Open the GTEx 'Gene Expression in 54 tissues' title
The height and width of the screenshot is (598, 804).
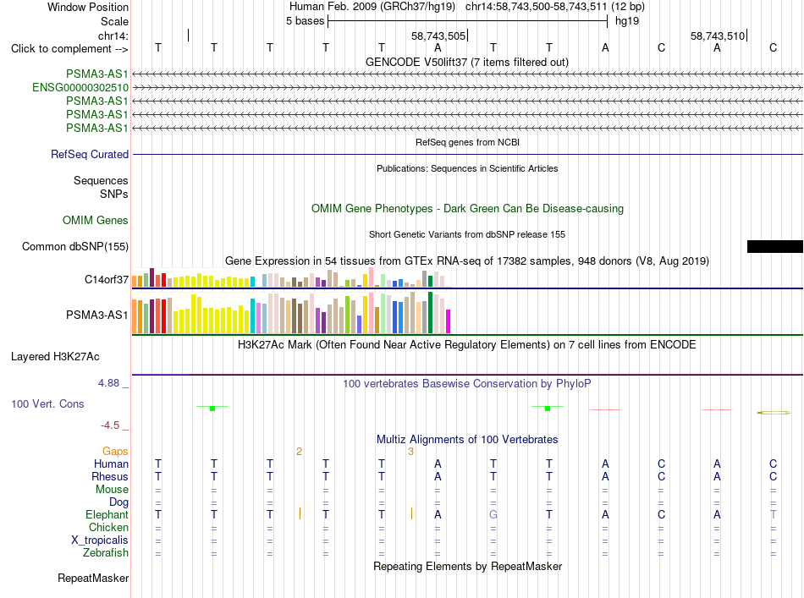[x=467, y=261]
